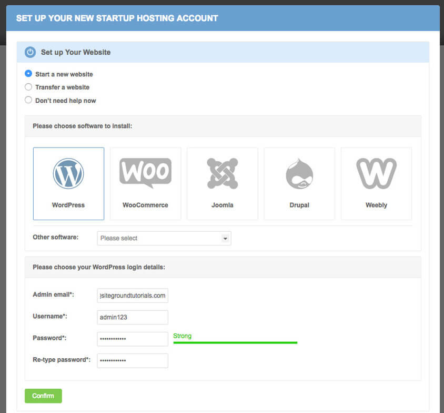Click the Set up Your Website header
The image size is (444, 413).
[x=75, y=52]
